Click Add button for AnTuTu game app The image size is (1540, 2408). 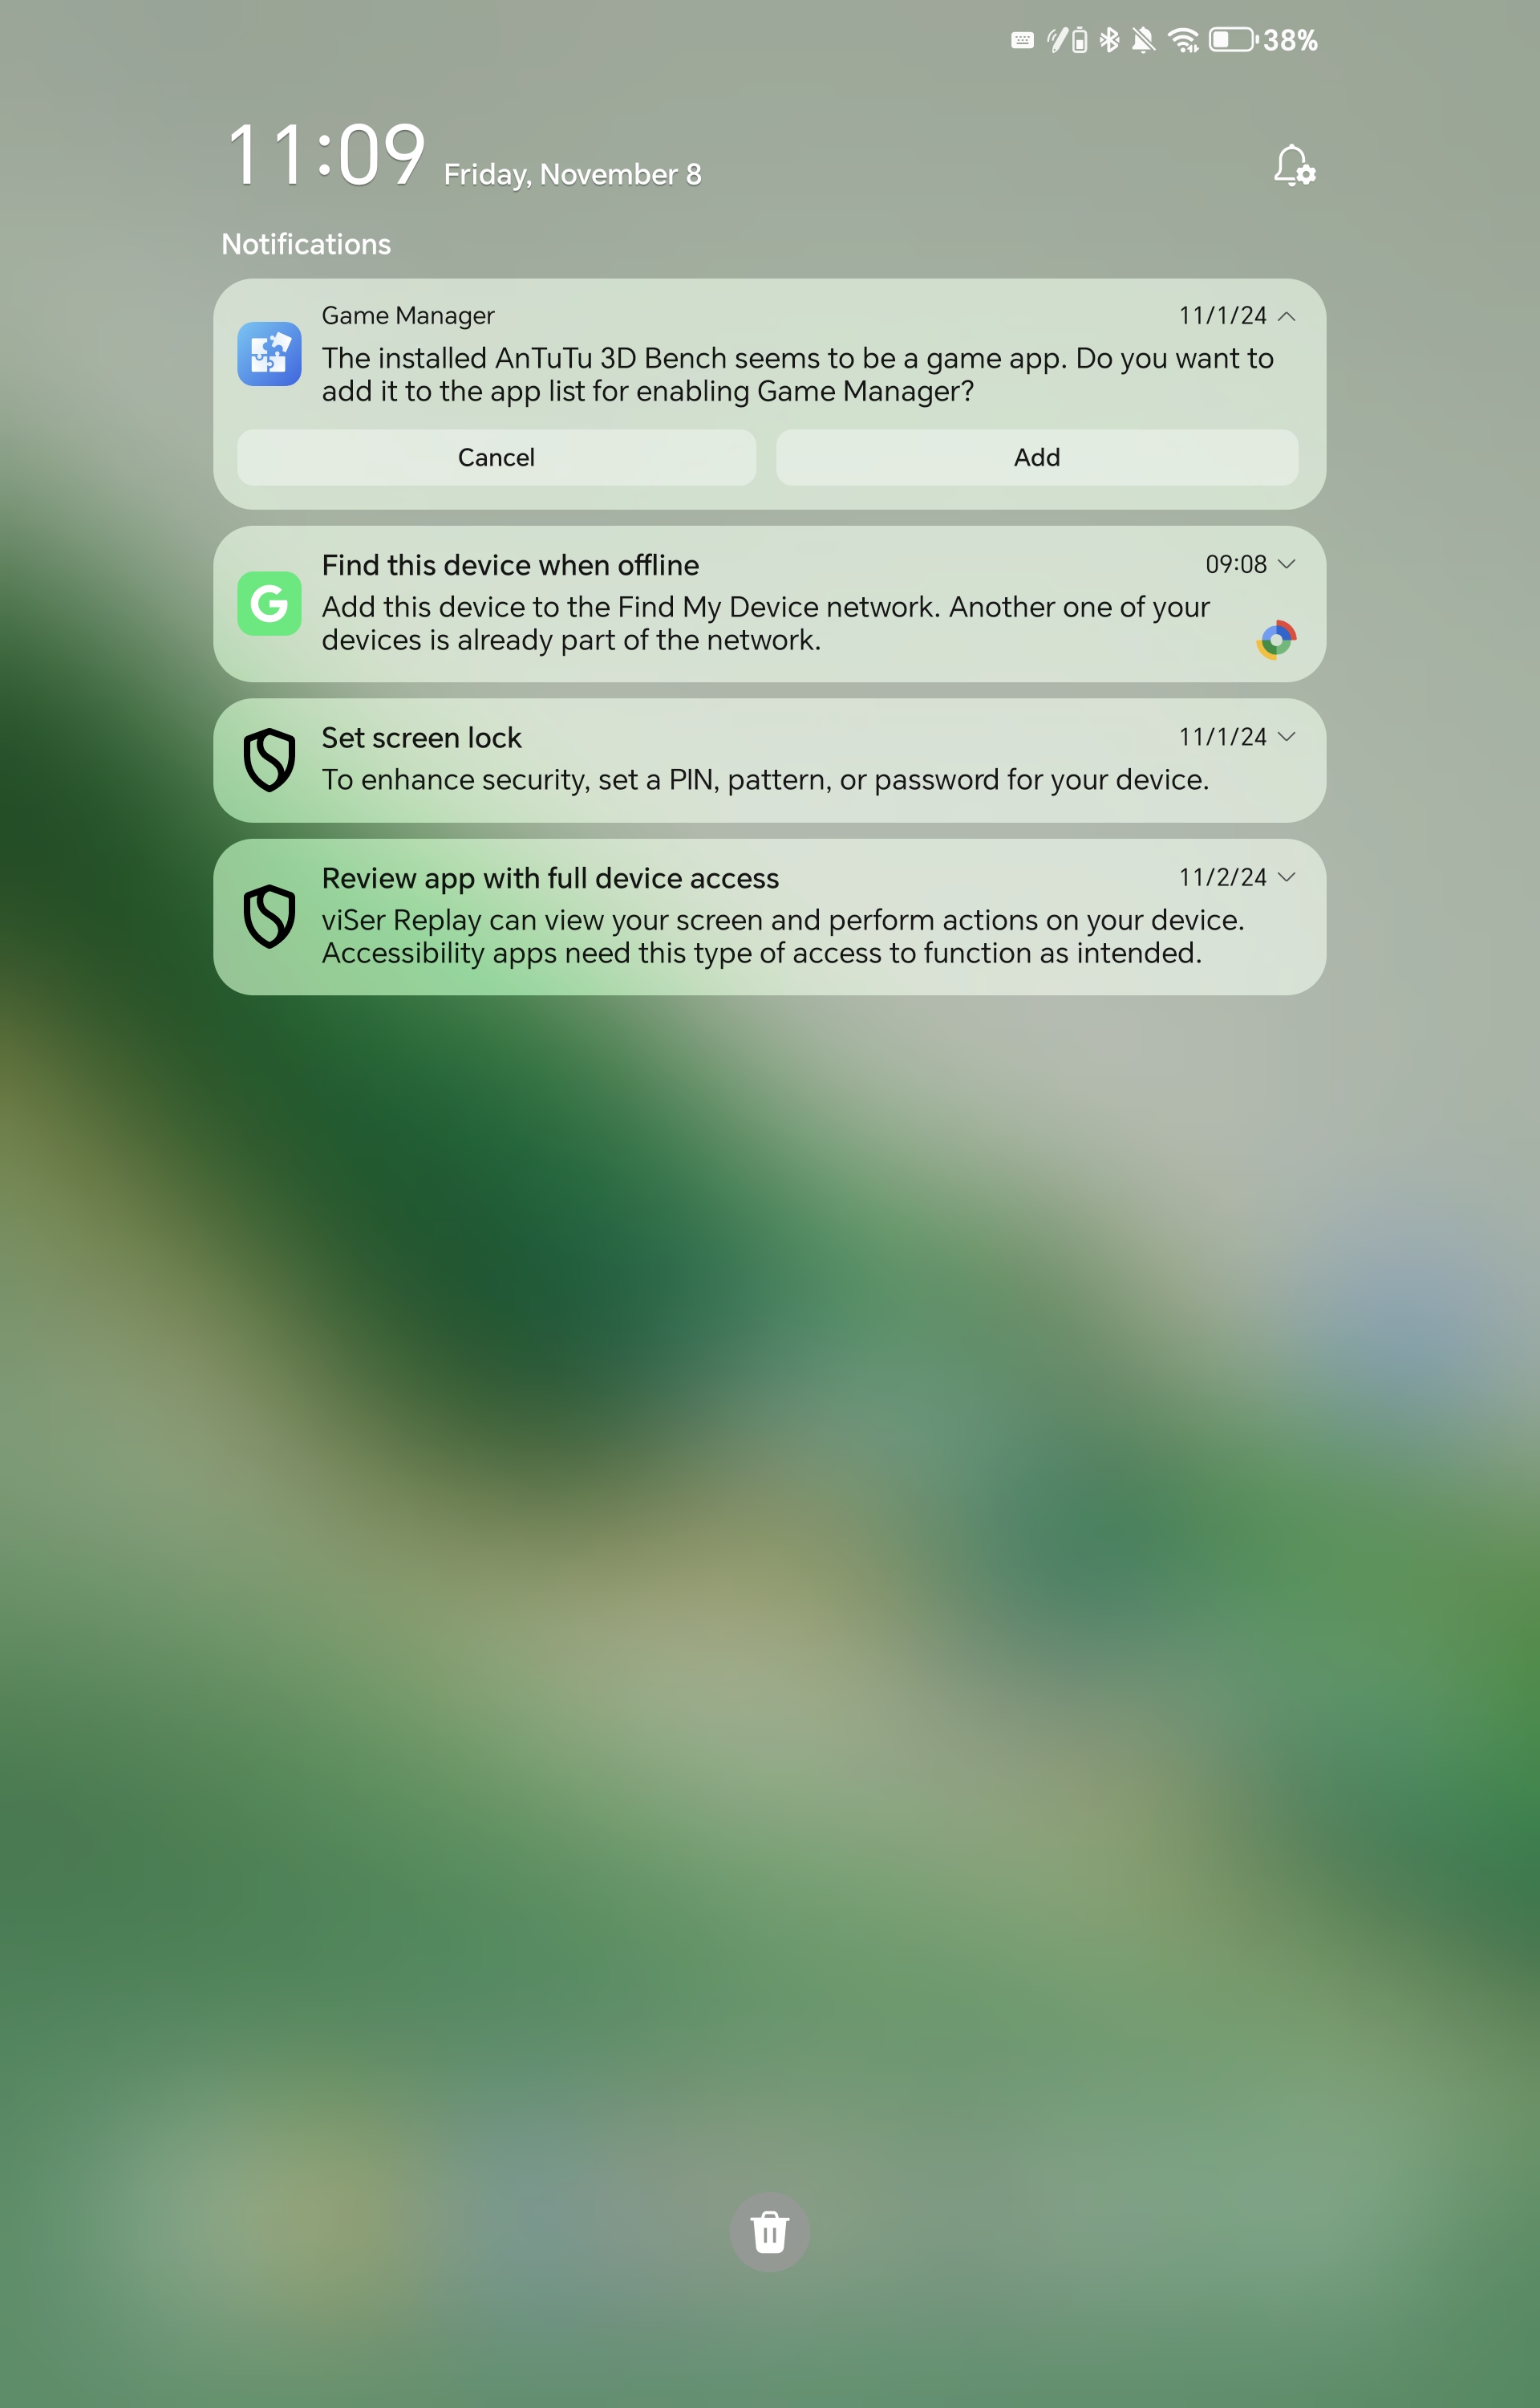coord(1035,458)
